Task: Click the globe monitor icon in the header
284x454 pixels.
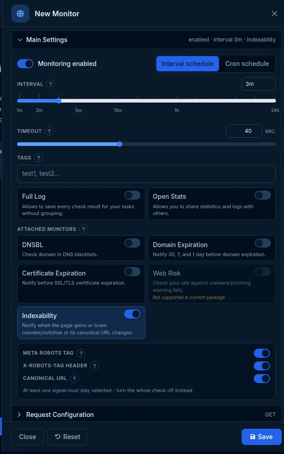Action: click(x=20, y=14)
